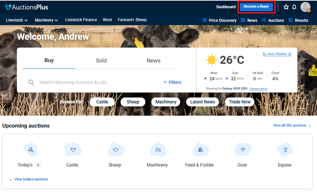Browse for Sheep pill button
The image size is (317, 192).
(133, 102)
